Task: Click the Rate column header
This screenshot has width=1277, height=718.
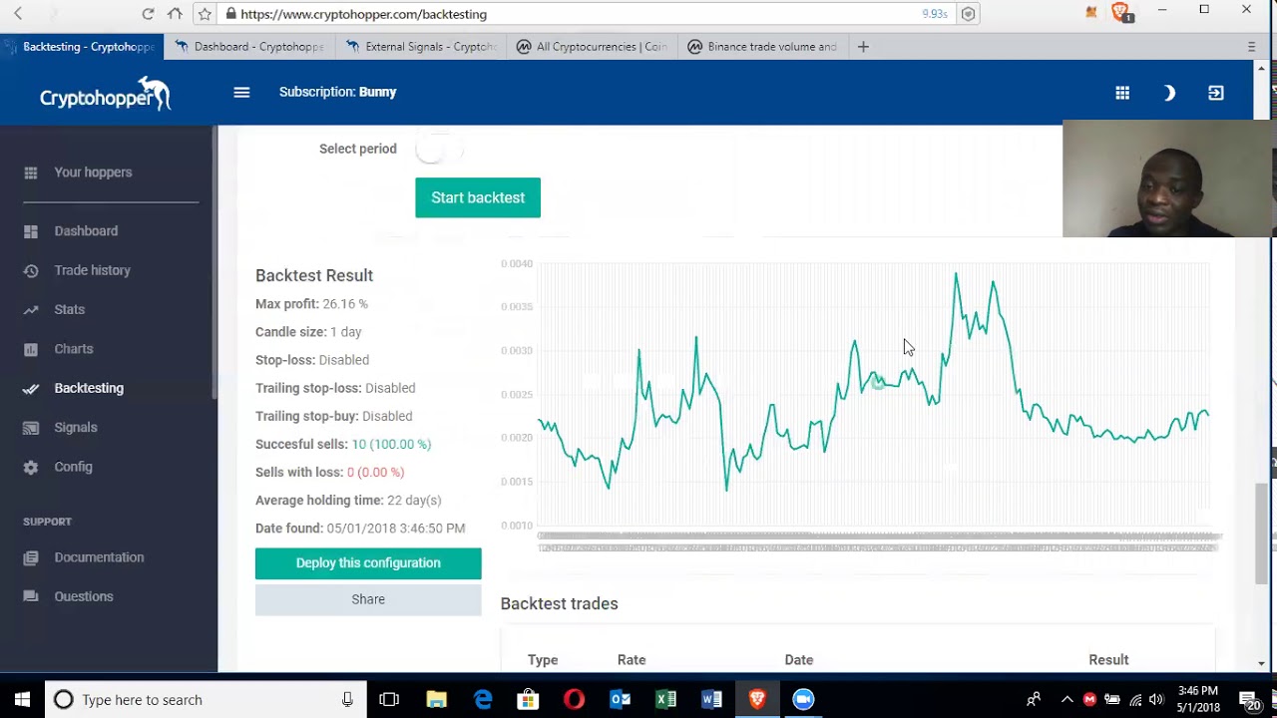Action: [632, 660]
